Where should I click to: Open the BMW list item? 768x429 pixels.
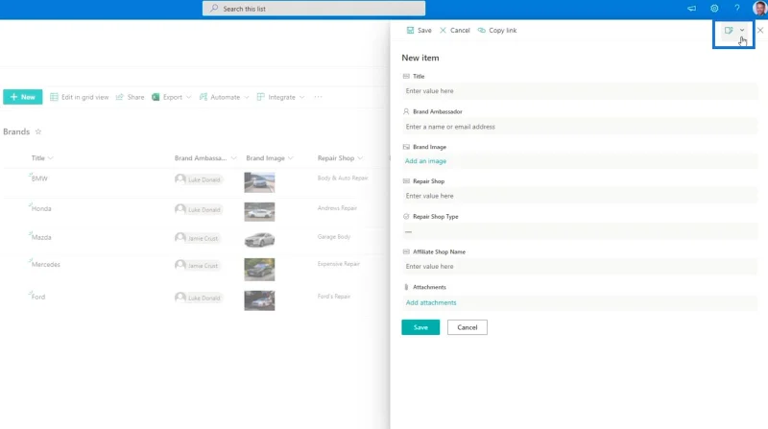[x=39, y=179]
